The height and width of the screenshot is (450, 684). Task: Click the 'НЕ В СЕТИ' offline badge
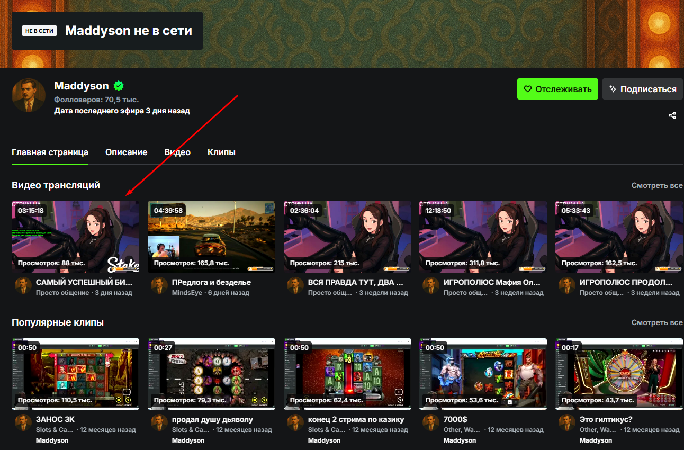(x=39, y=31)
